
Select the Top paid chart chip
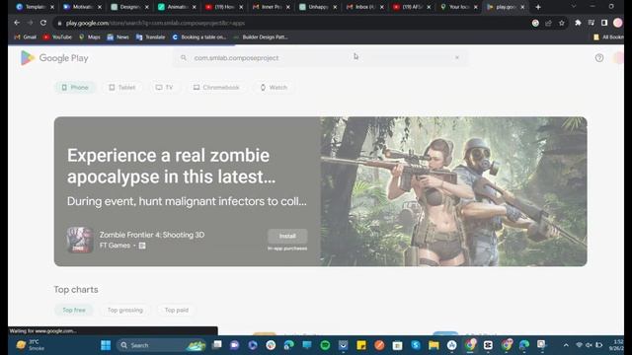177,310
